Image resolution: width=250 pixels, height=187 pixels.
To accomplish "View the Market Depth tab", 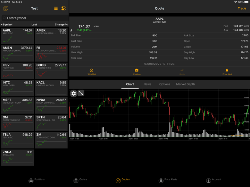I will (185, 84).
